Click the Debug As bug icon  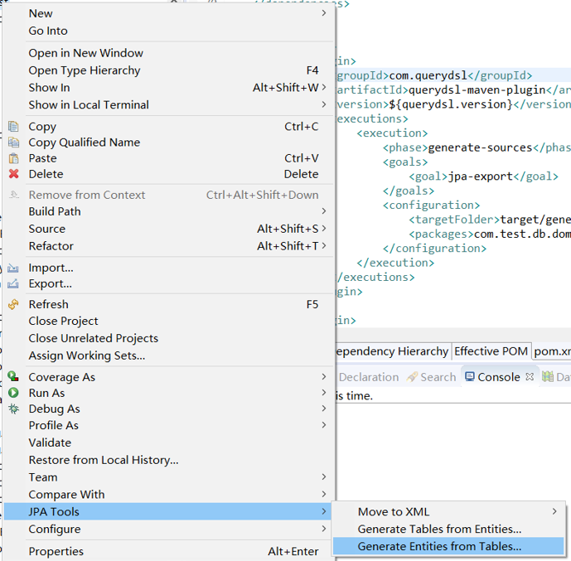pyautogui.click(x=13, y=409)
